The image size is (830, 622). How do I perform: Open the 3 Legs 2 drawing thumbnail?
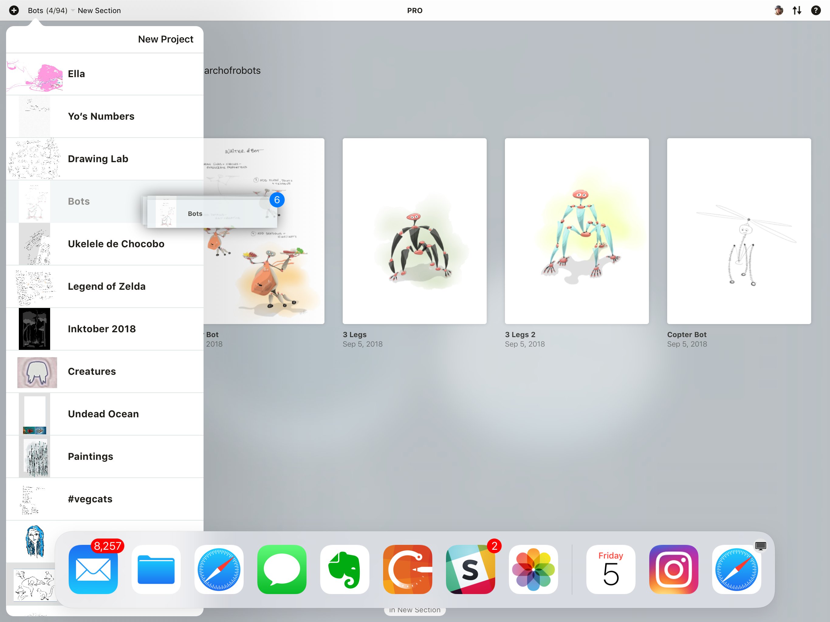577,231
